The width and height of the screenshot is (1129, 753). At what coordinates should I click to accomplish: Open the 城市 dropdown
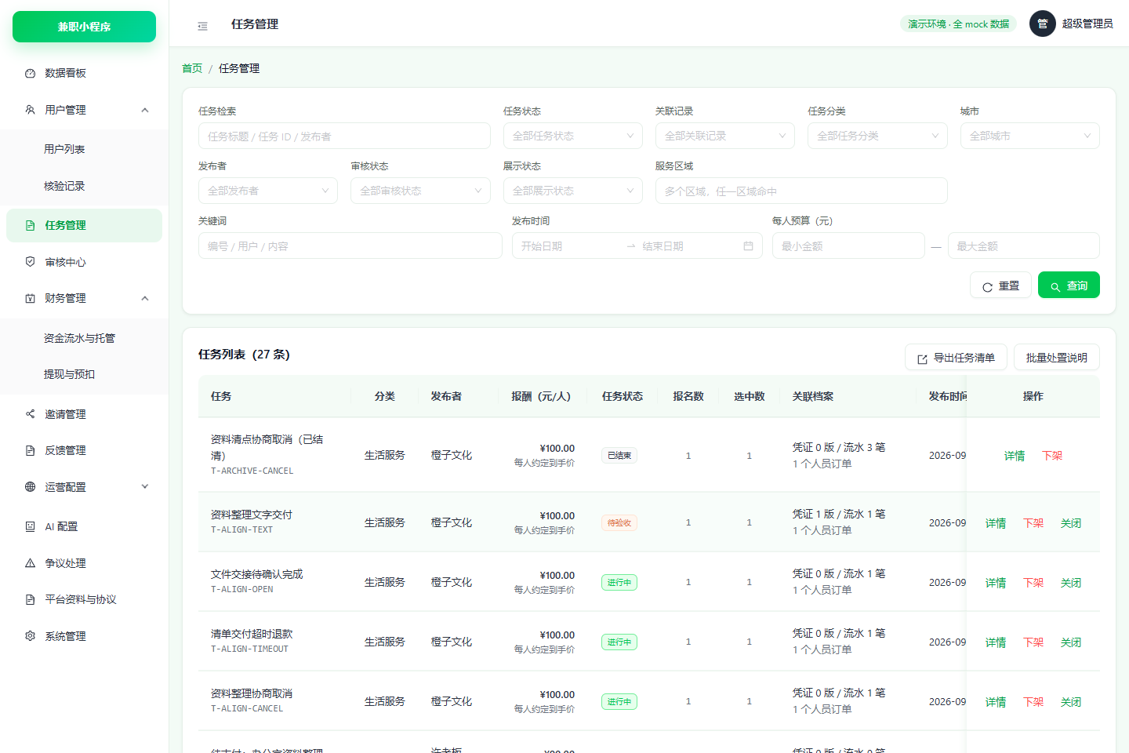coord(1030,136)
